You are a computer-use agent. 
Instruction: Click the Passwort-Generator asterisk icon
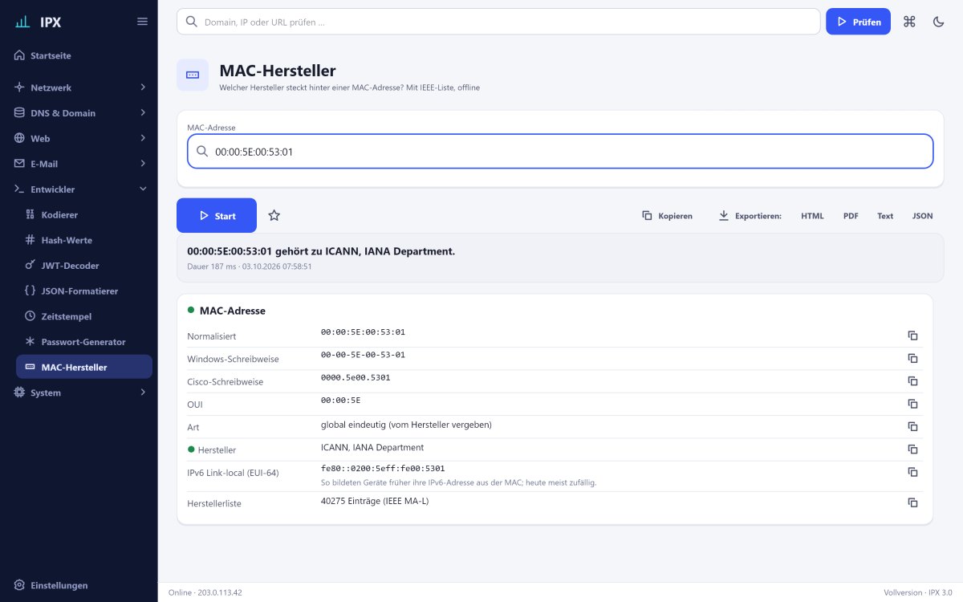pos(30,341)
